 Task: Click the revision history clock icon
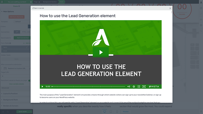[x=3, y=112]
